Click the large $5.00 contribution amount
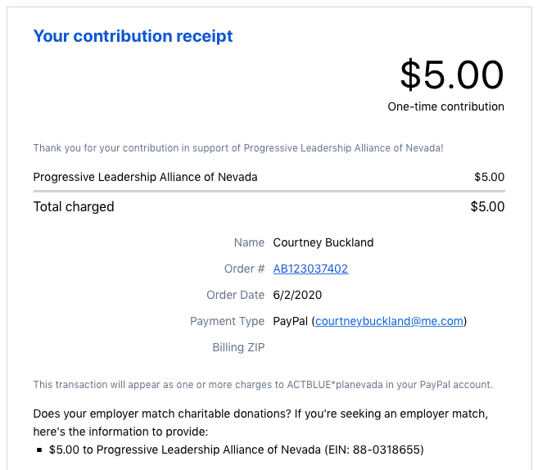This screenshot has width=538, height=470. tap(451, 75)
